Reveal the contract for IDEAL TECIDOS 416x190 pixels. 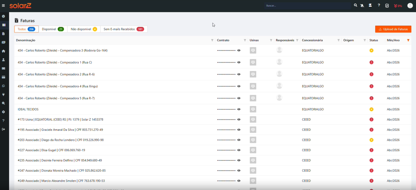[239, 109]
